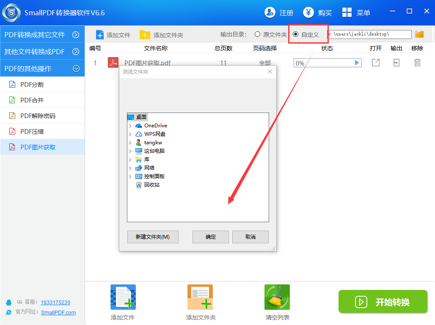Open the 注册 register user icon
This screenshot has width=435, height=325.
(270, 13)
